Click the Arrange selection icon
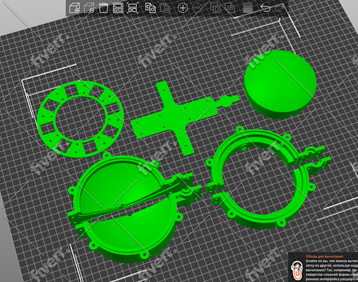This screenshot has height=282, width=358. pyautogui.click(x=132, y=8)
